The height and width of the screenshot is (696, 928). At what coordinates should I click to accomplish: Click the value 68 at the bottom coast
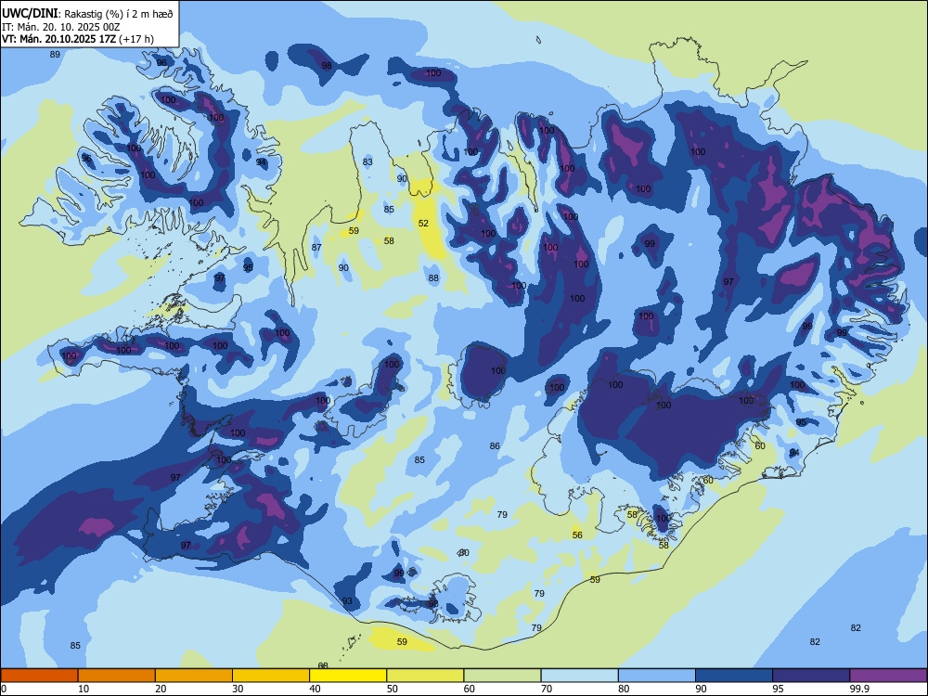(x=323, y=665)
